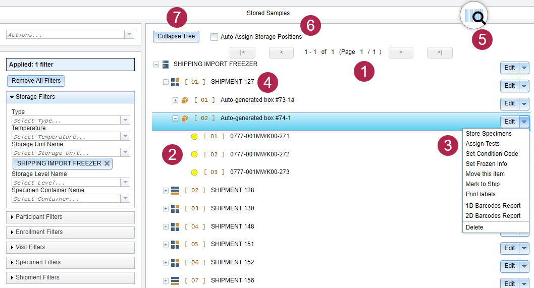Screen dimensions: 534x288
Task: Expand the Participant Filters section
Action: [x=70, y=217]
